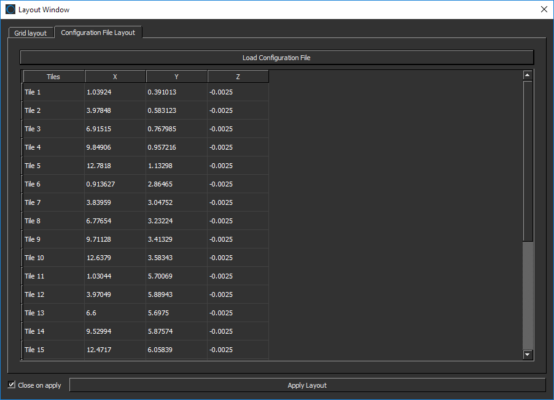The image size is (554, 400).
Task: Click the Z column header
Action: point(238,77)
